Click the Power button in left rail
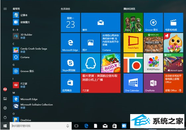The width and height of the screenshot is (186, 130). 5,117
